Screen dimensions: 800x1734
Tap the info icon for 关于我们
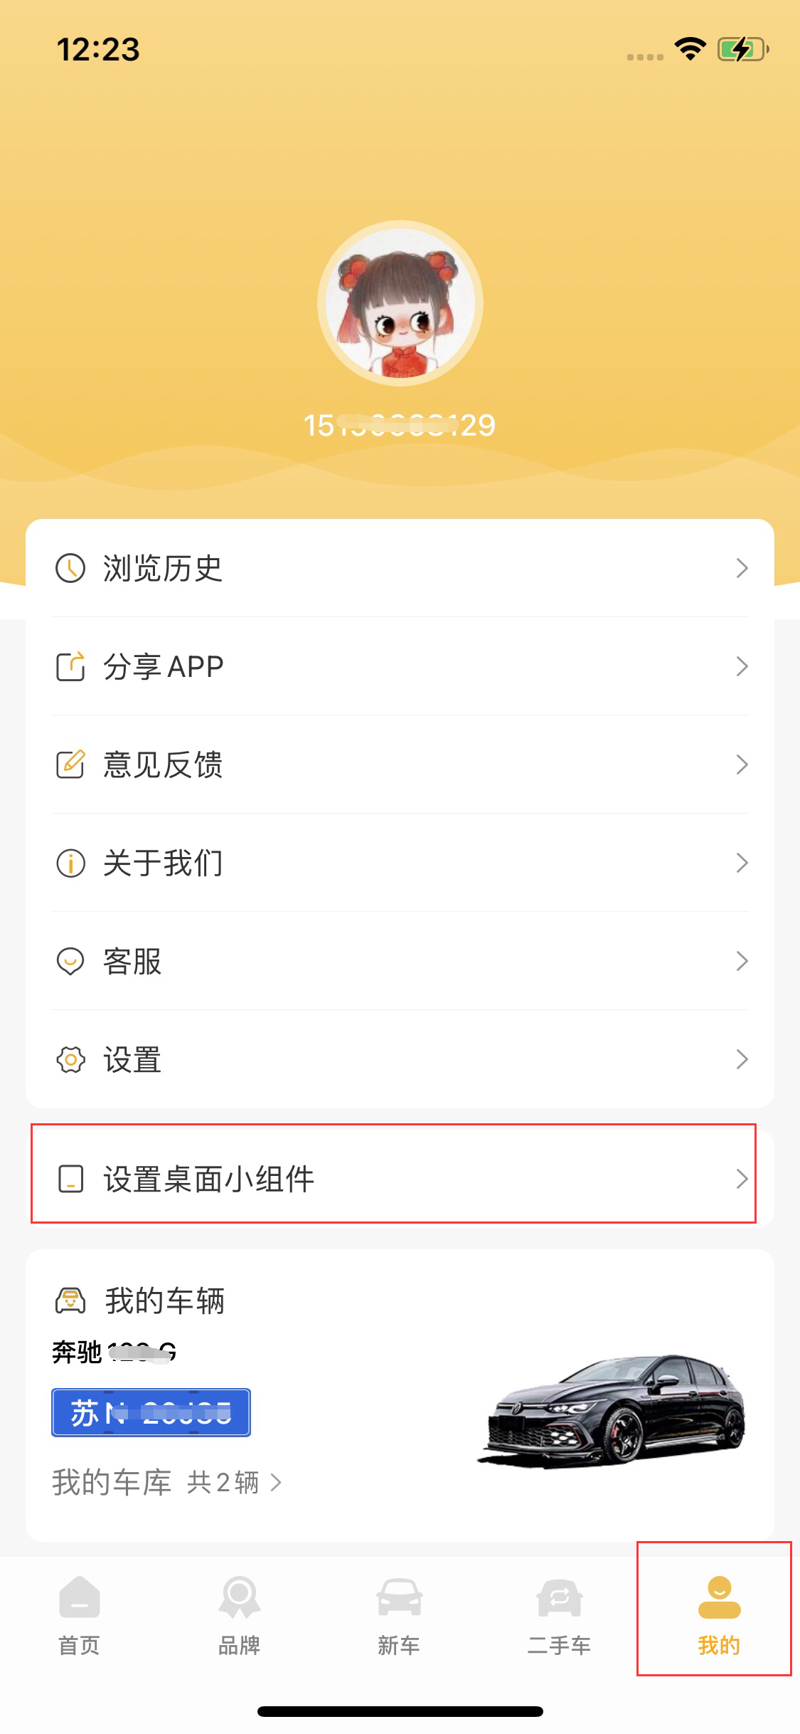(x=70, y=863)
